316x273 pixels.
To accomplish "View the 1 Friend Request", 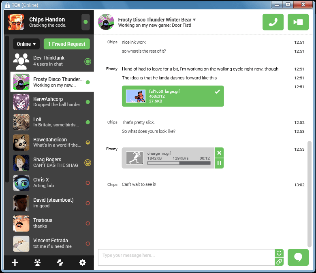I will pos(67,44).
